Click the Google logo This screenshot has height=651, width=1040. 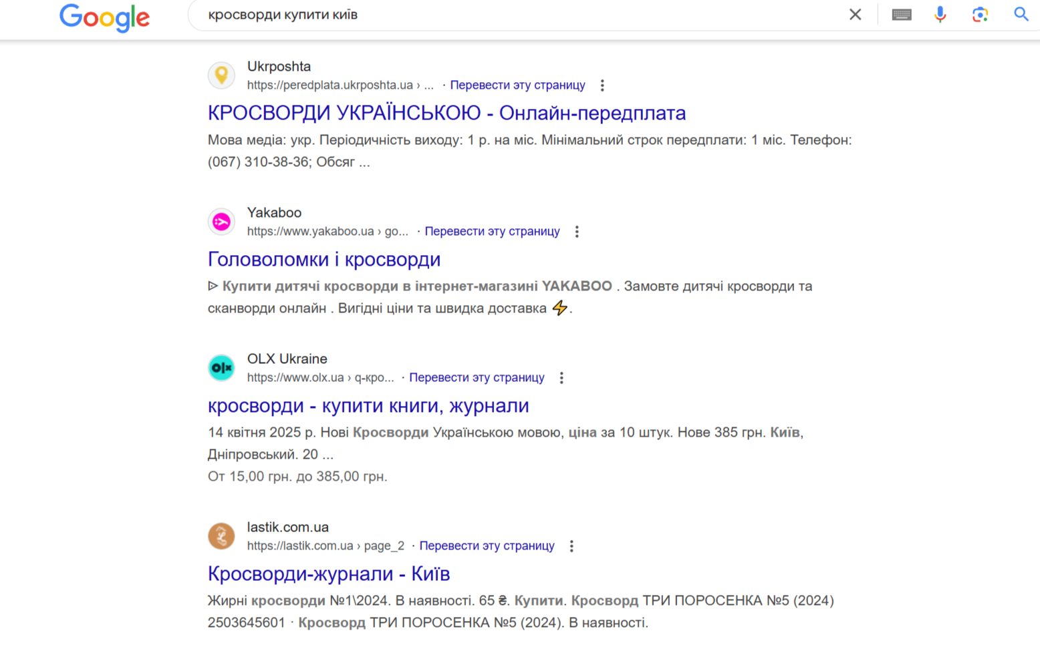104,17
